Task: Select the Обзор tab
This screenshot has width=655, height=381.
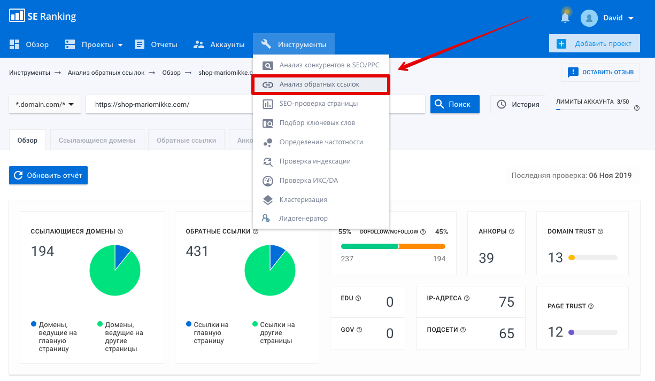Action: tap(27, 140)
